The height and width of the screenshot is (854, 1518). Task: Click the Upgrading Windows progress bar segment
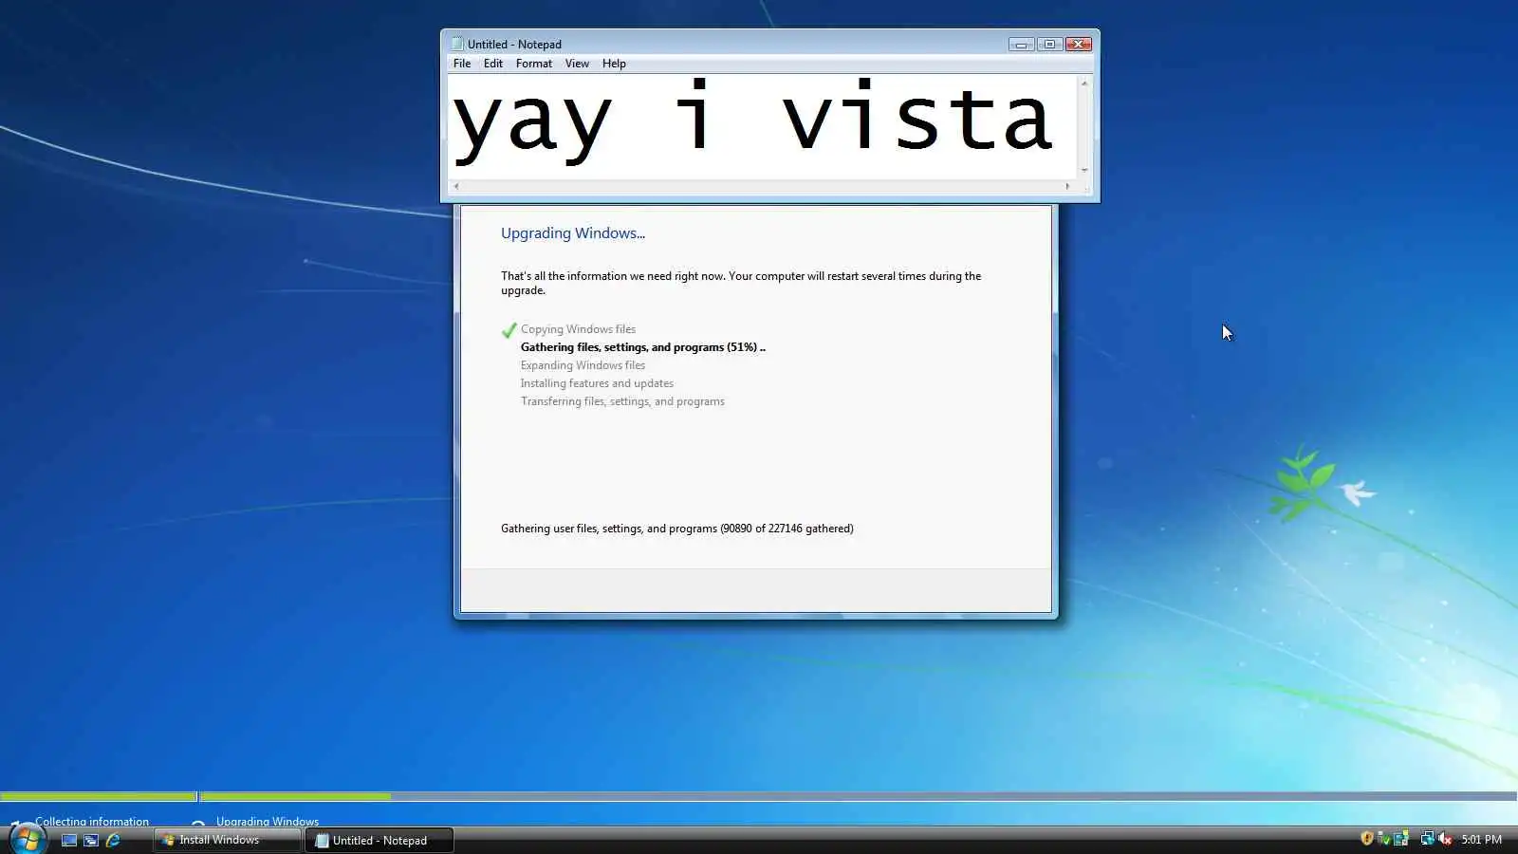pos(859,796)
